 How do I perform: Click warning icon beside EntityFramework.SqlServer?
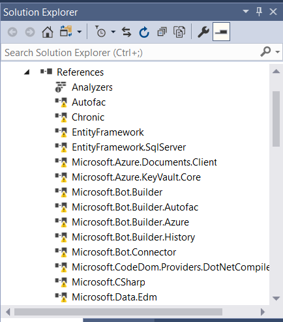pyautogui.click(x=64, y=149)
